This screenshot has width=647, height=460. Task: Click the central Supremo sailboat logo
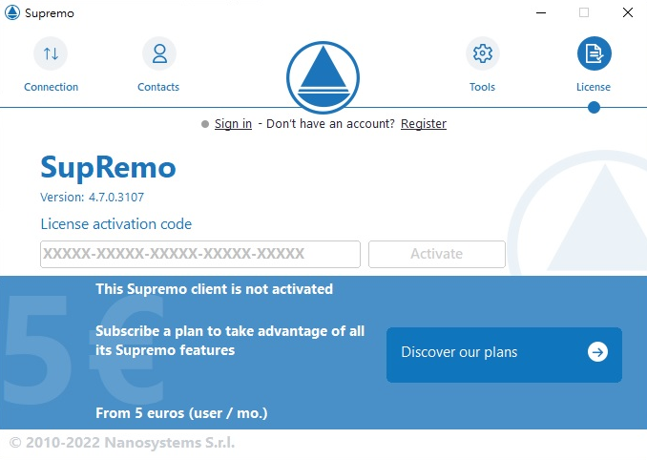[x=323, y=77]
